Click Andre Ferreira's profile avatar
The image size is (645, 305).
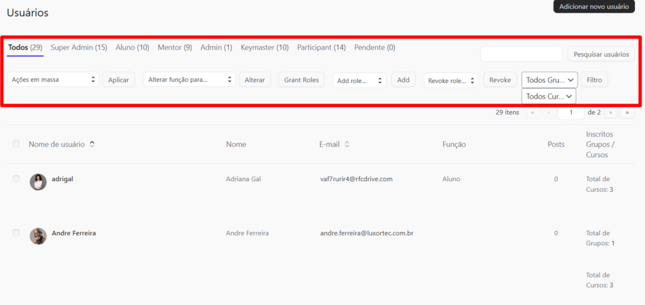coord(38,236)
